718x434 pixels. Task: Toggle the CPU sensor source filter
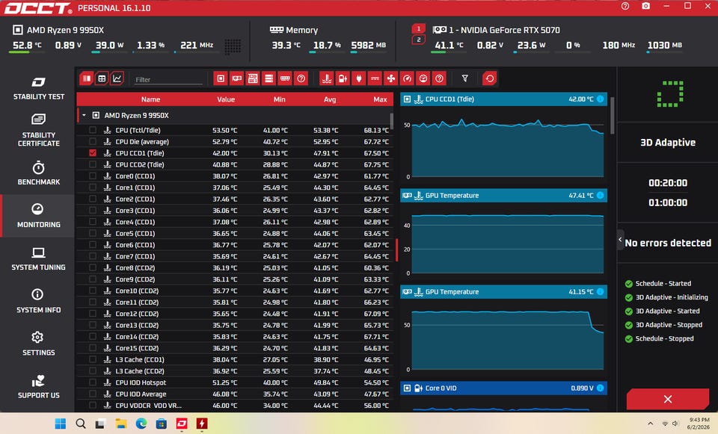[221, 78]
